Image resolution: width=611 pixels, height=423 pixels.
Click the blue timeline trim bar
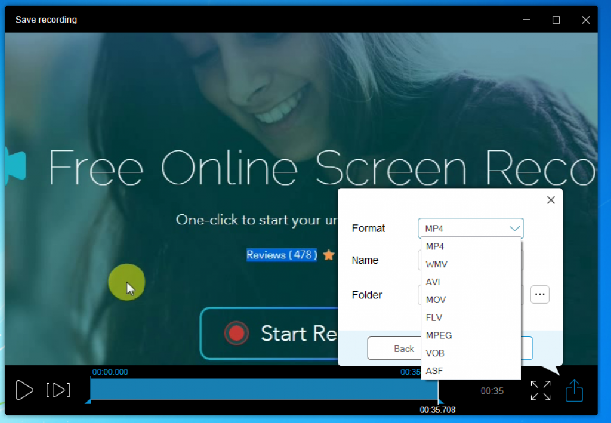(x=264, y=389)
